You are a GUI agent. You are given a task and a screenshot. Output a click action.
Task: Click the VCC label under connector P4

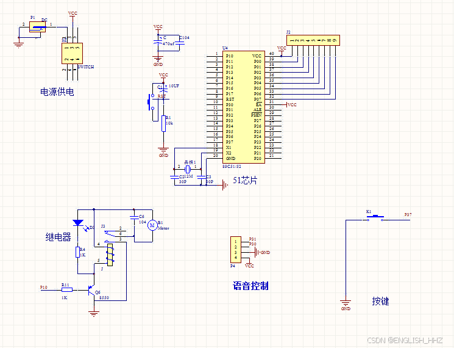click(x=249, y=266)
